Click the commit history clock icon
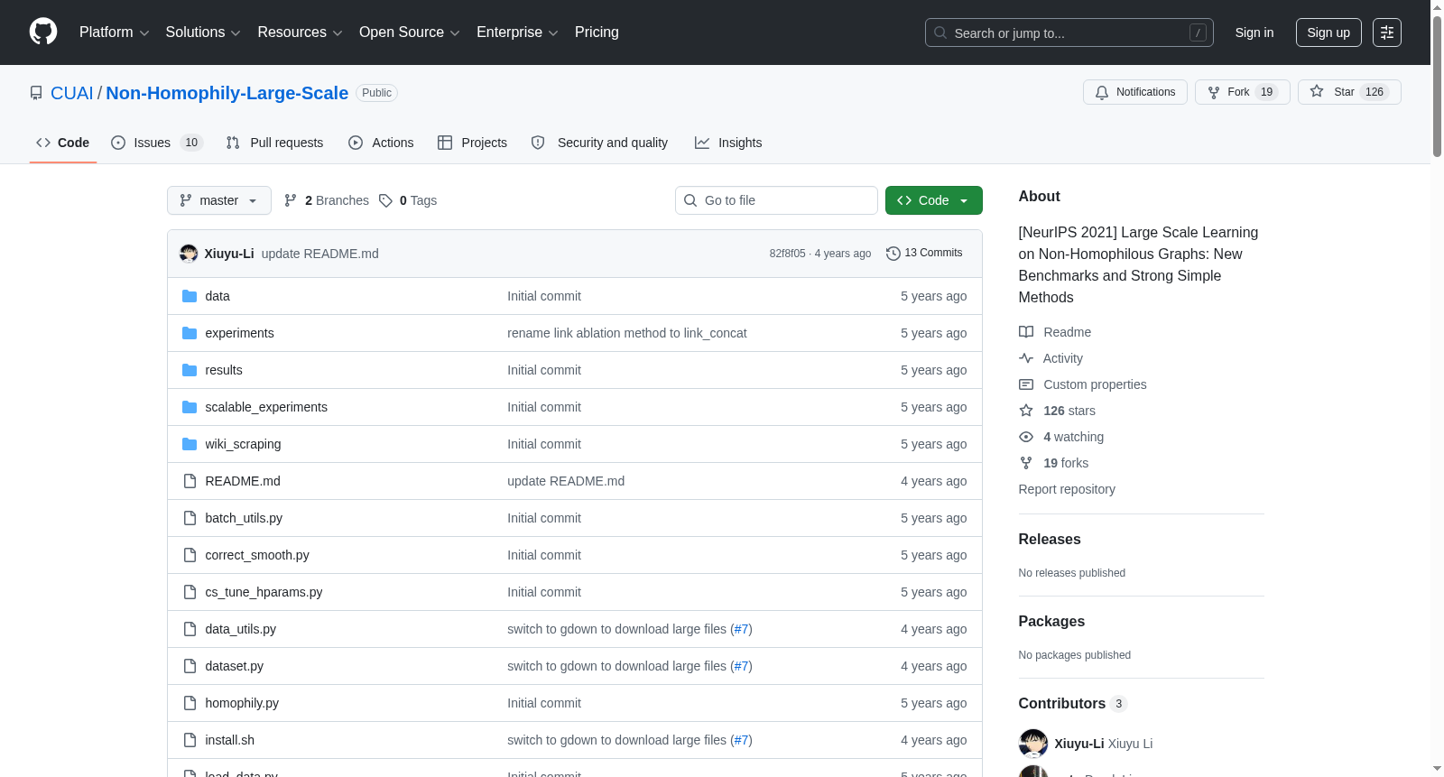The width and height of the screenshot is (1444, 777). (893, 254)
